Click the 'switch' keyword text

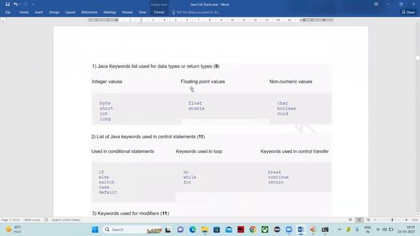point(106,182)
